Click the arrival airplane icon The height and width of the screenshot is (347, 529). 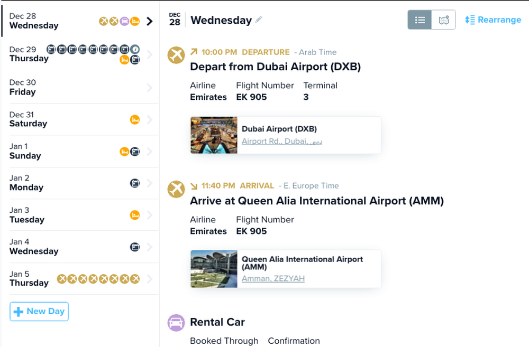point(176,189)
